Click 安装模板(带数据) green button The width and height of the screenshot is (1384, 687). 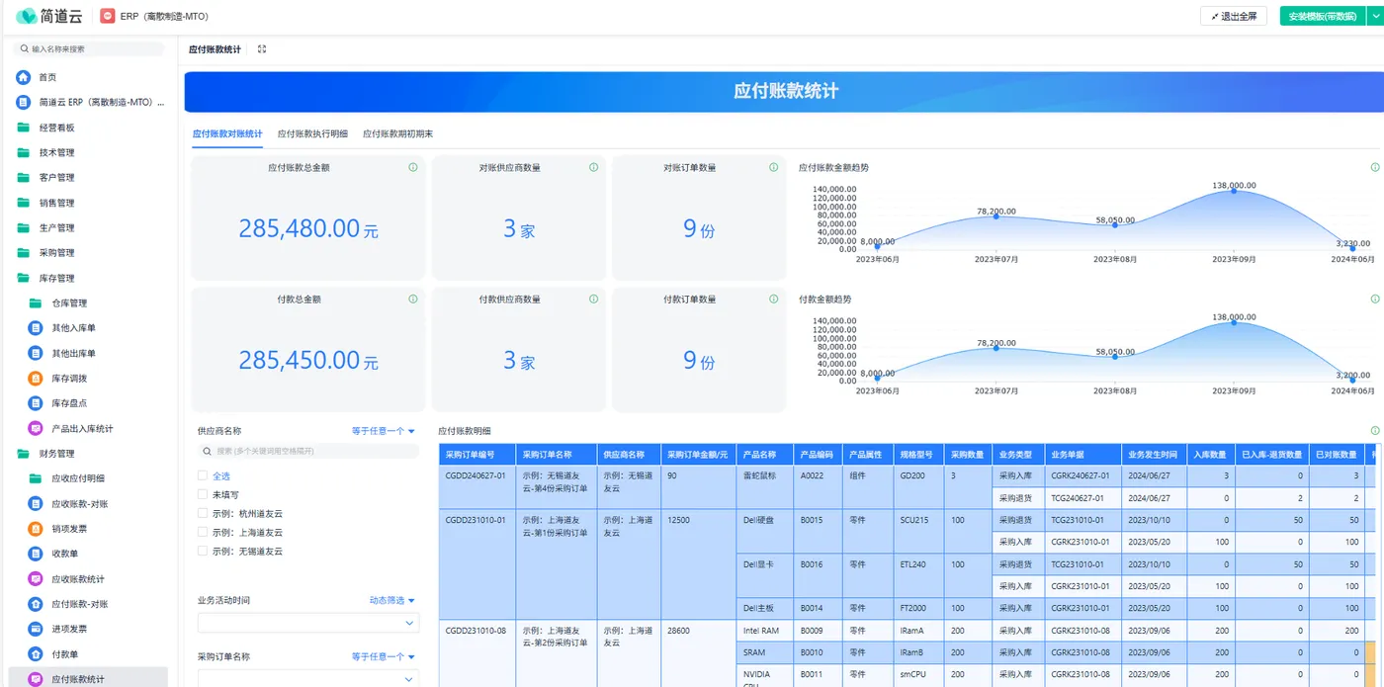[x=1322, y=17]
